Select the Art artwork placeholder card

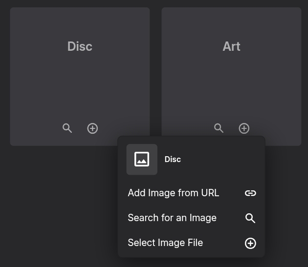pyautogui.click(x=231, y=77)
